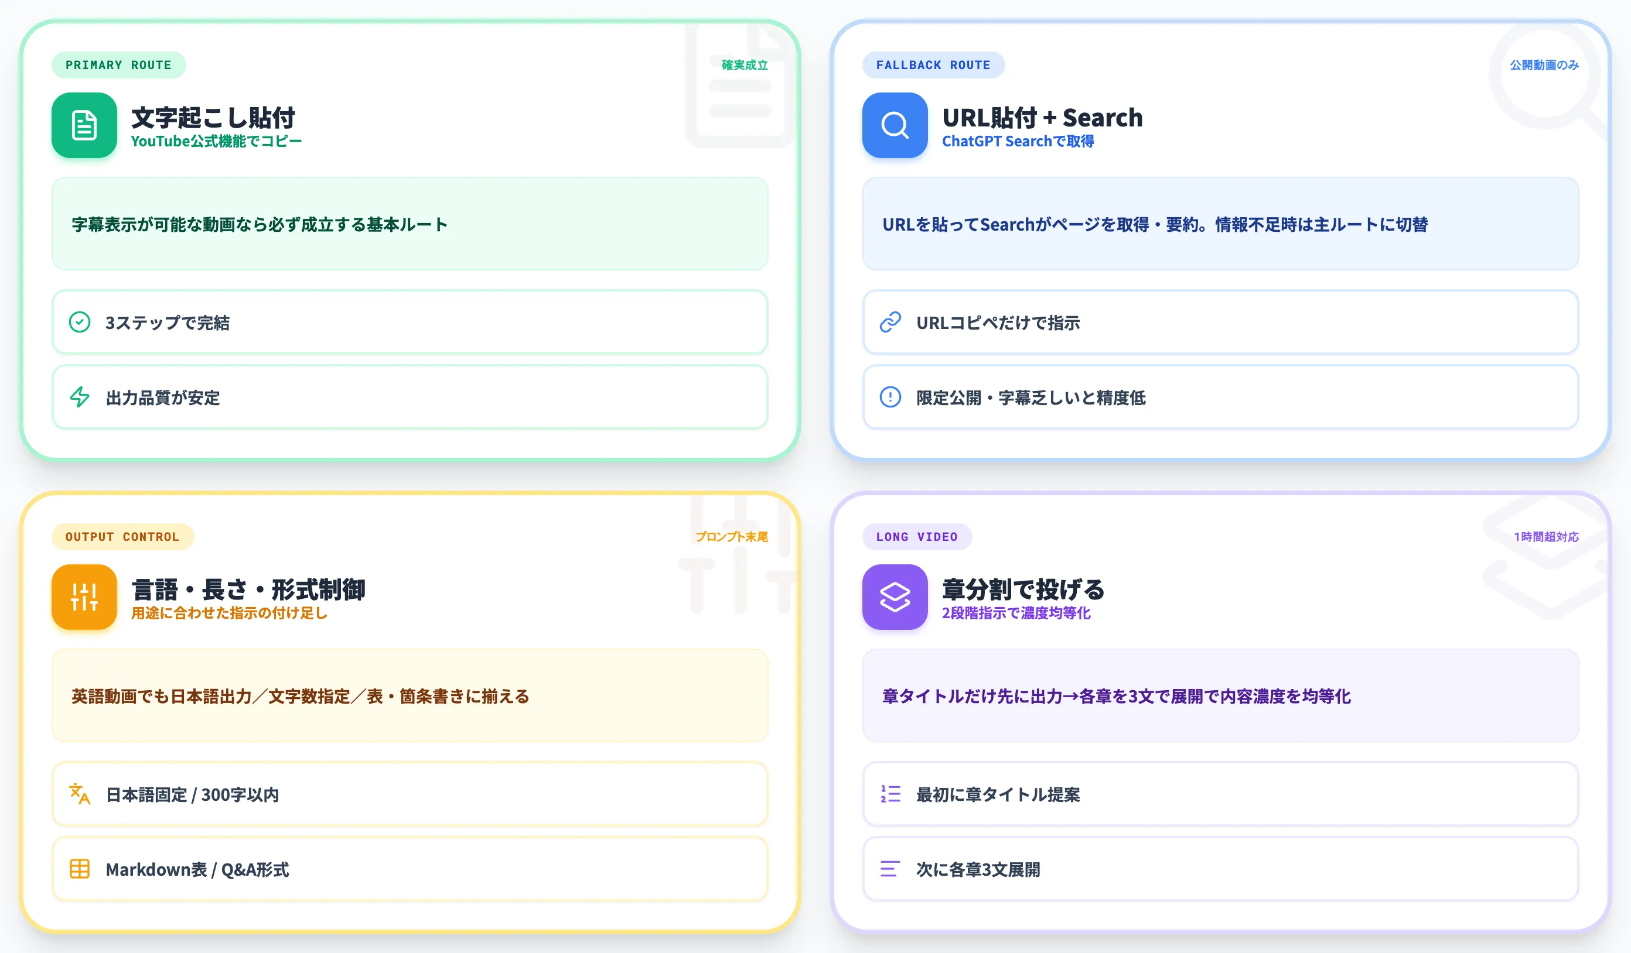Click the text lines icon beside 次に各章3文展開

(890, 869)
